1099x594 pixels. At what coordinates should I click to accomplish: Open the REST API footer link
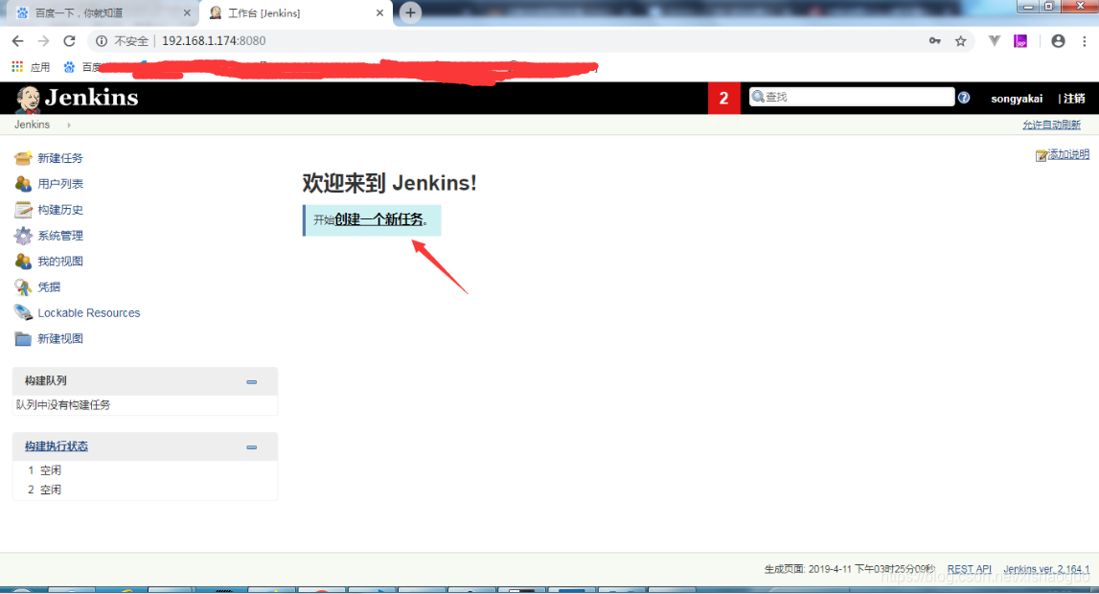point(970,569)
